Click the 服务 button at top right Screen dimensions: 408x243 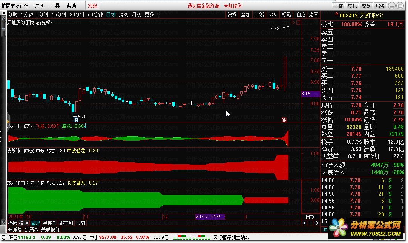pos(380,6)
